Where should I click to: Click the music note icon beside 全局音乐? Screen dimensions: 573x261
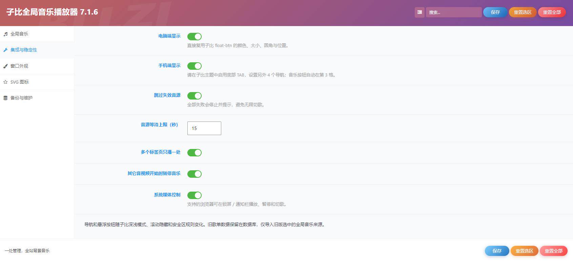[5, 34]
